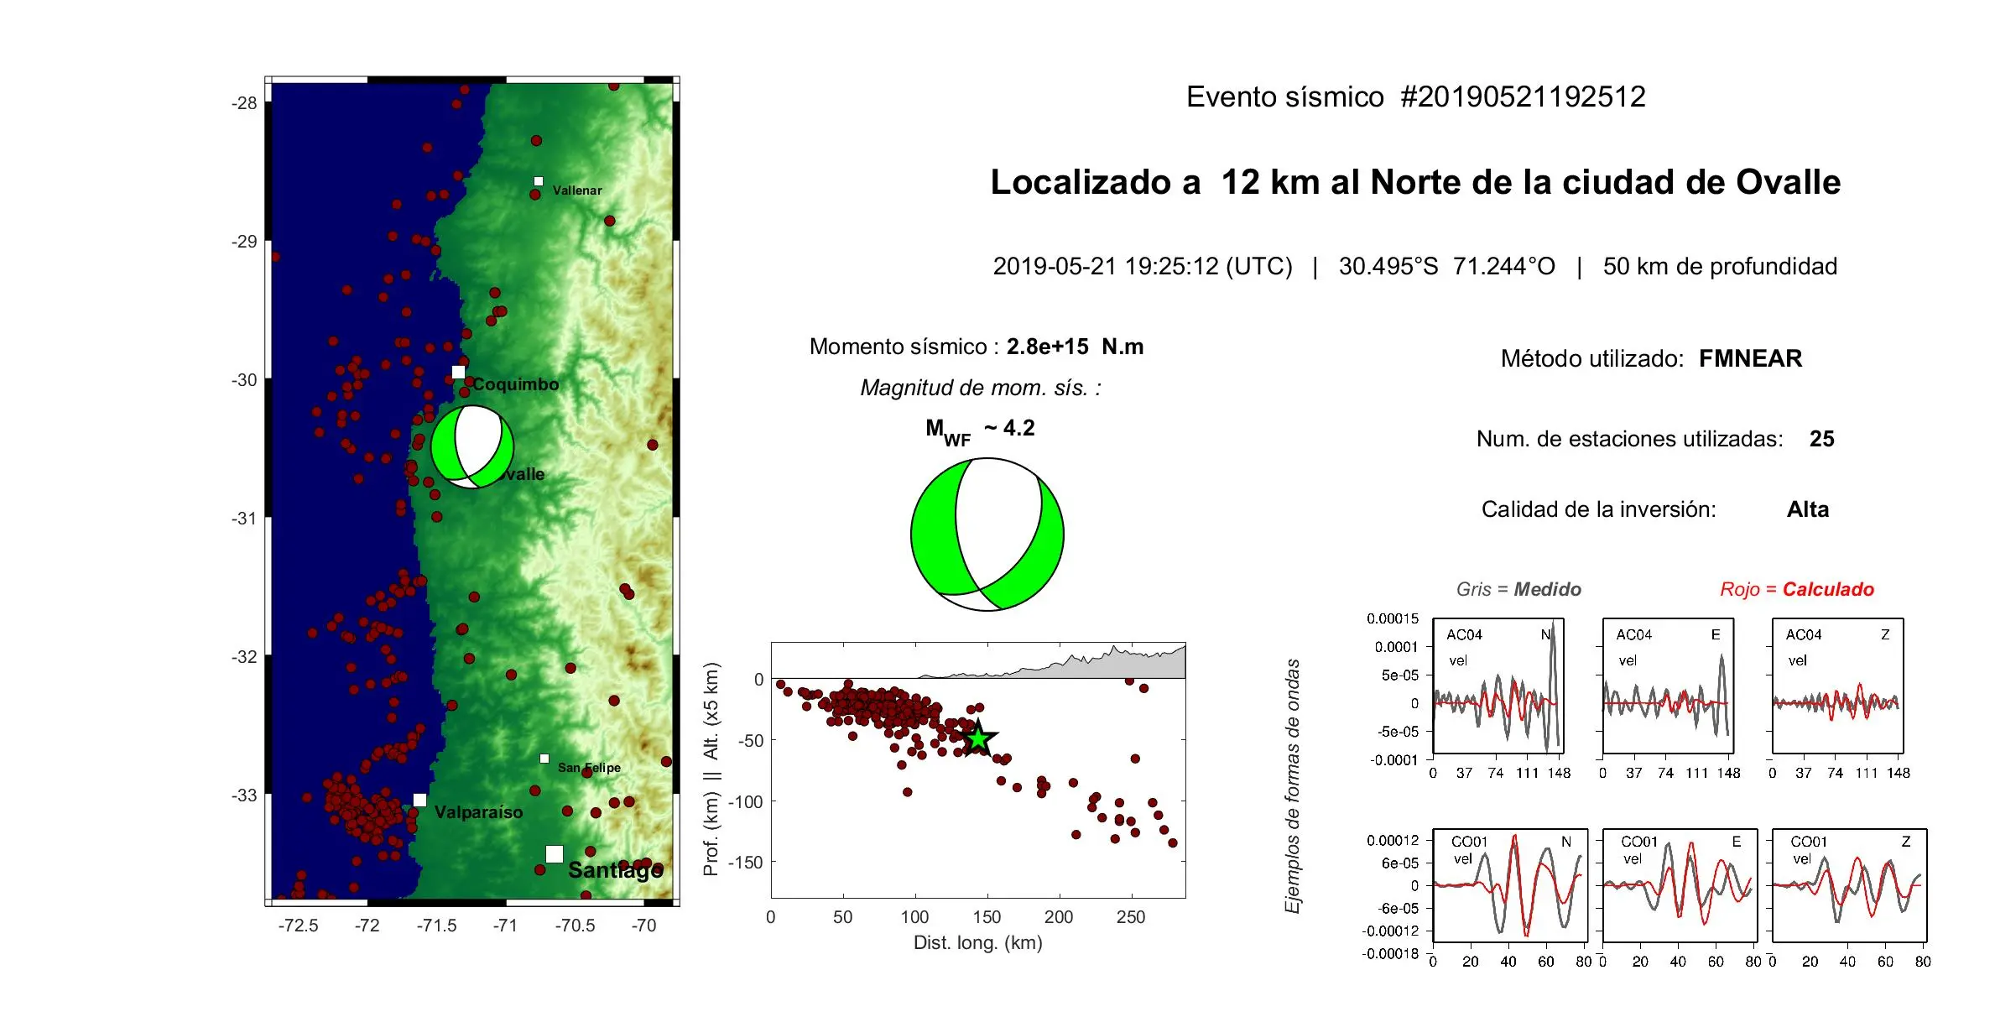The image size is (1995, 1017).
Task: Click the 'Gris = Medido' legend
Action: [1518, 589]
